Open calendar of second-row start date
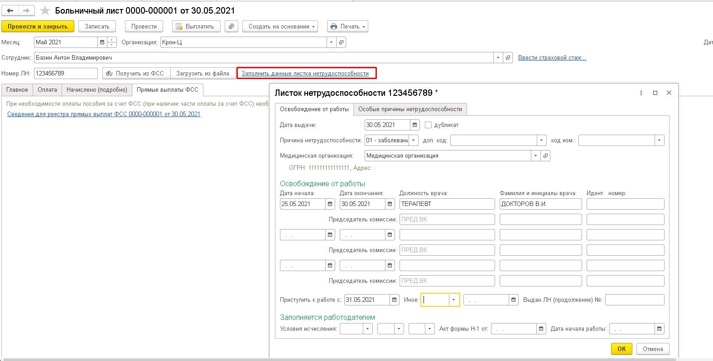This screenshot has width=713, height=361. 330,235
